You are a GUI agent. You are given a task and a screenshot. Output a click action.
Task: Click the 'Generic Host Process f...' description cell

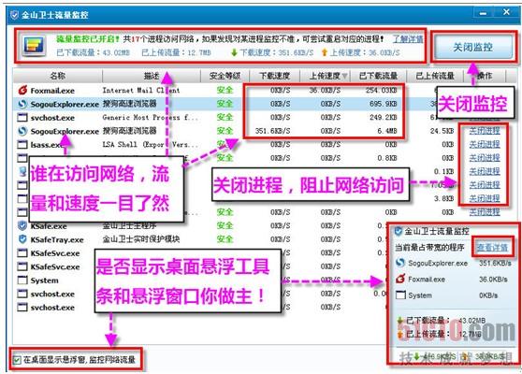[x=151, y=117]
